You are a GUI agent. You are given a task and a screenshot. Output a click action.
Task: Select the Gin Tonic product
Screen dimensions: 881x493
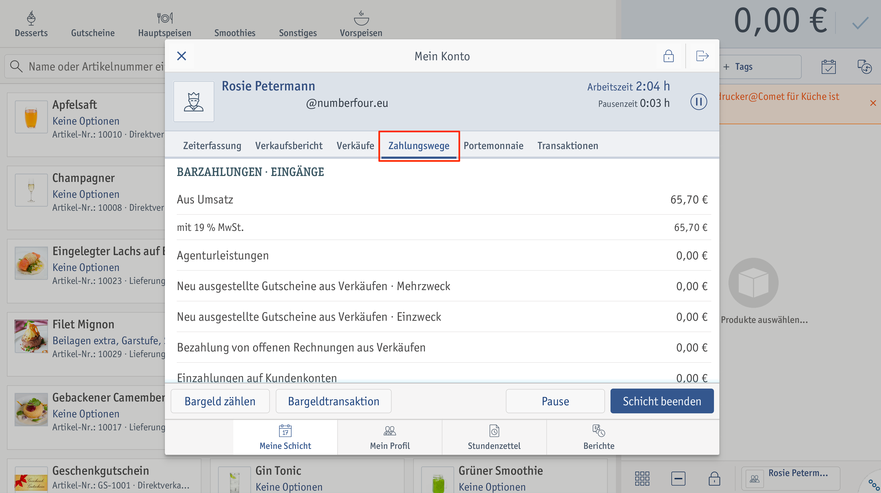click(x=307, y=476)
